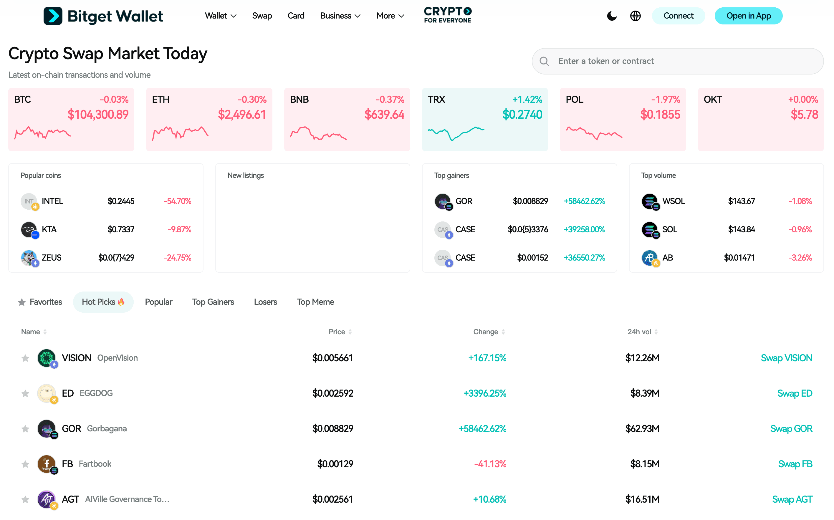This screenshot has width=834, height=520.
Task: Switch to the Popular tab
Action: point(158,302)
